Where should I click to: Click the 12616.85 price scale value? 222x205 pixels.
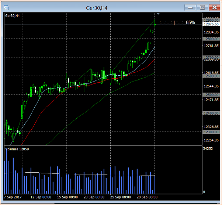[x=211, y=73]
